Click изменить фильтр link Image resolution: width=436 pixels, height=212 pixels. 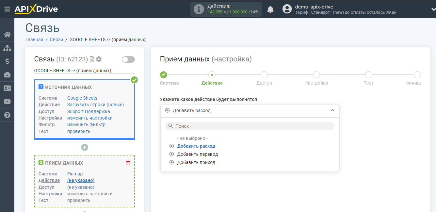point(86,124)
